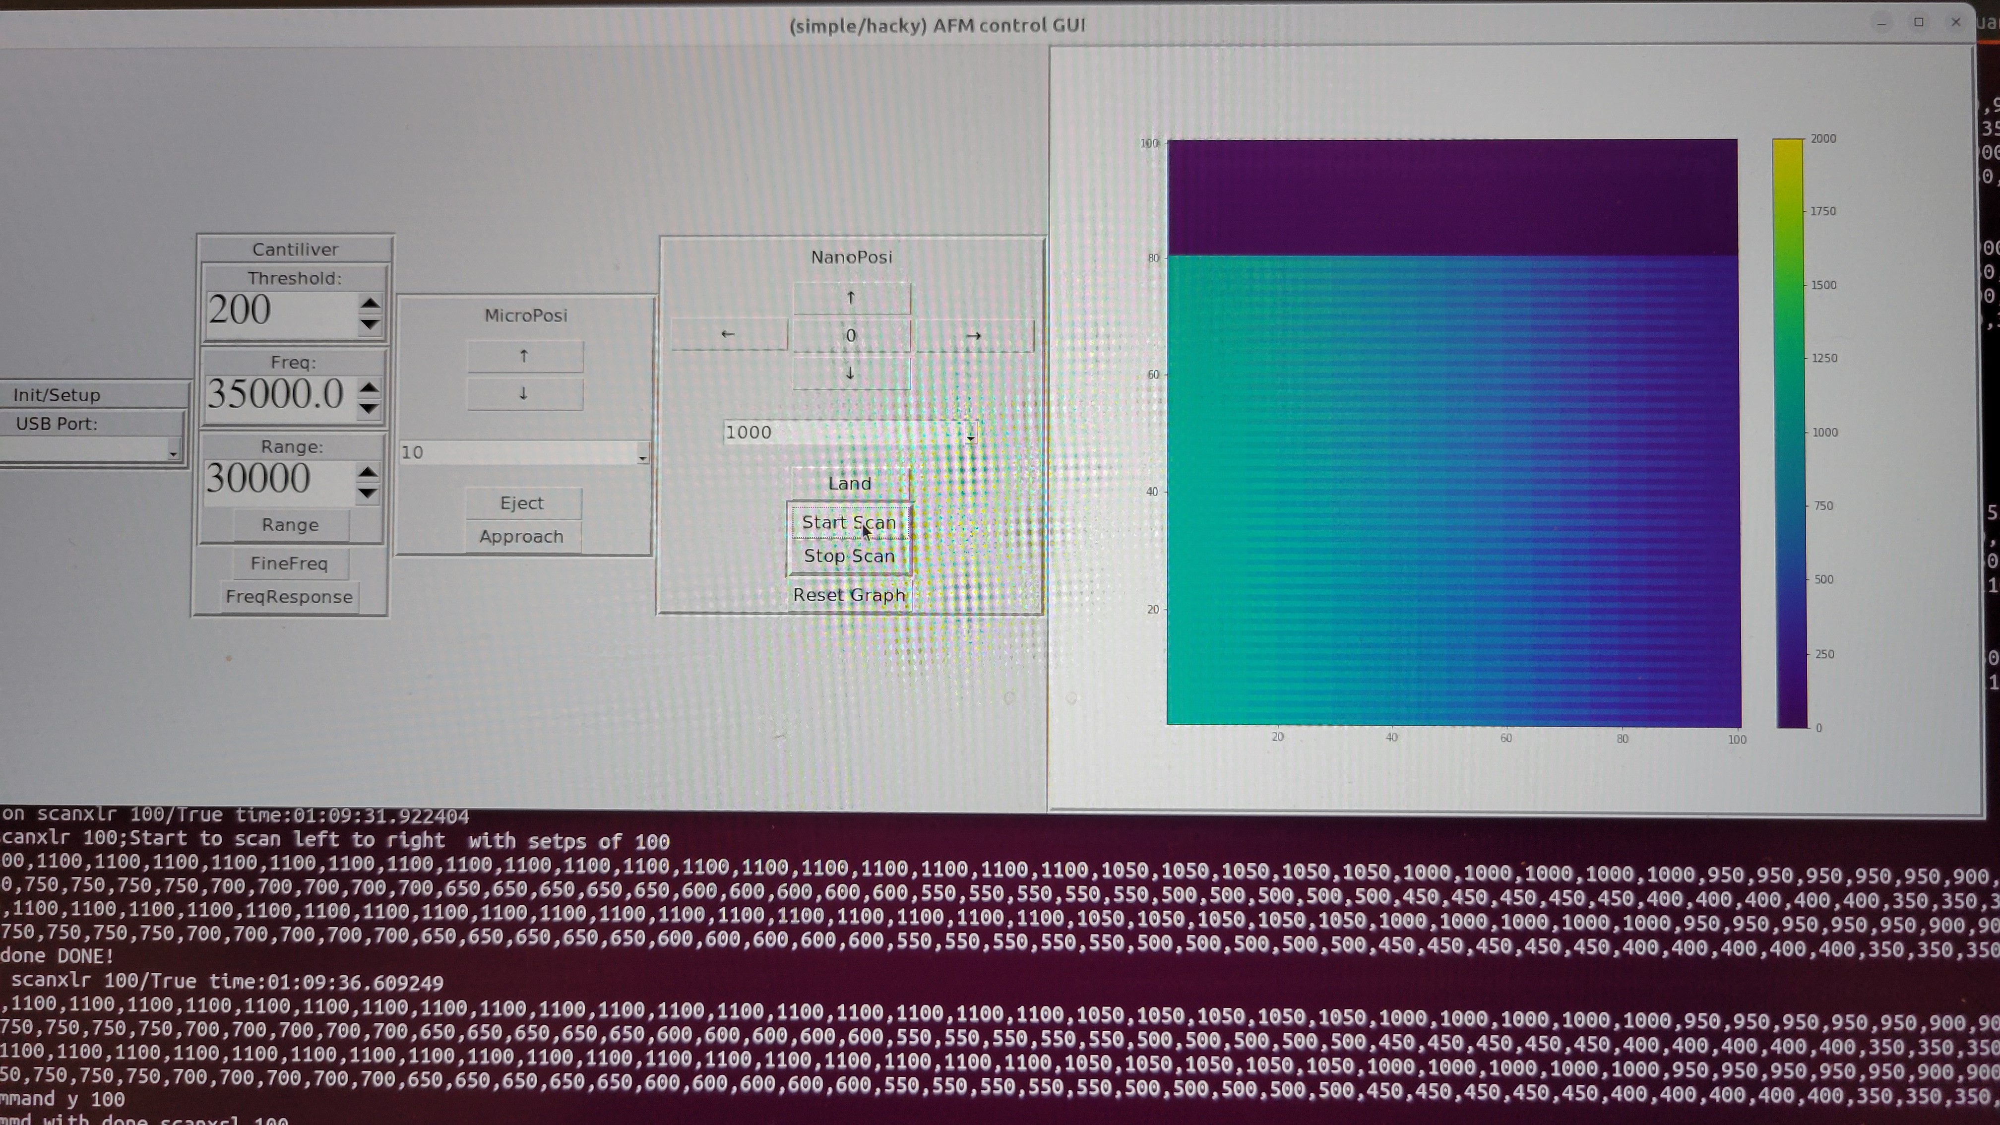This screenshot has height=1125, width=2000.
Task: Click the FreqResponse button
Action: [289, 597]
